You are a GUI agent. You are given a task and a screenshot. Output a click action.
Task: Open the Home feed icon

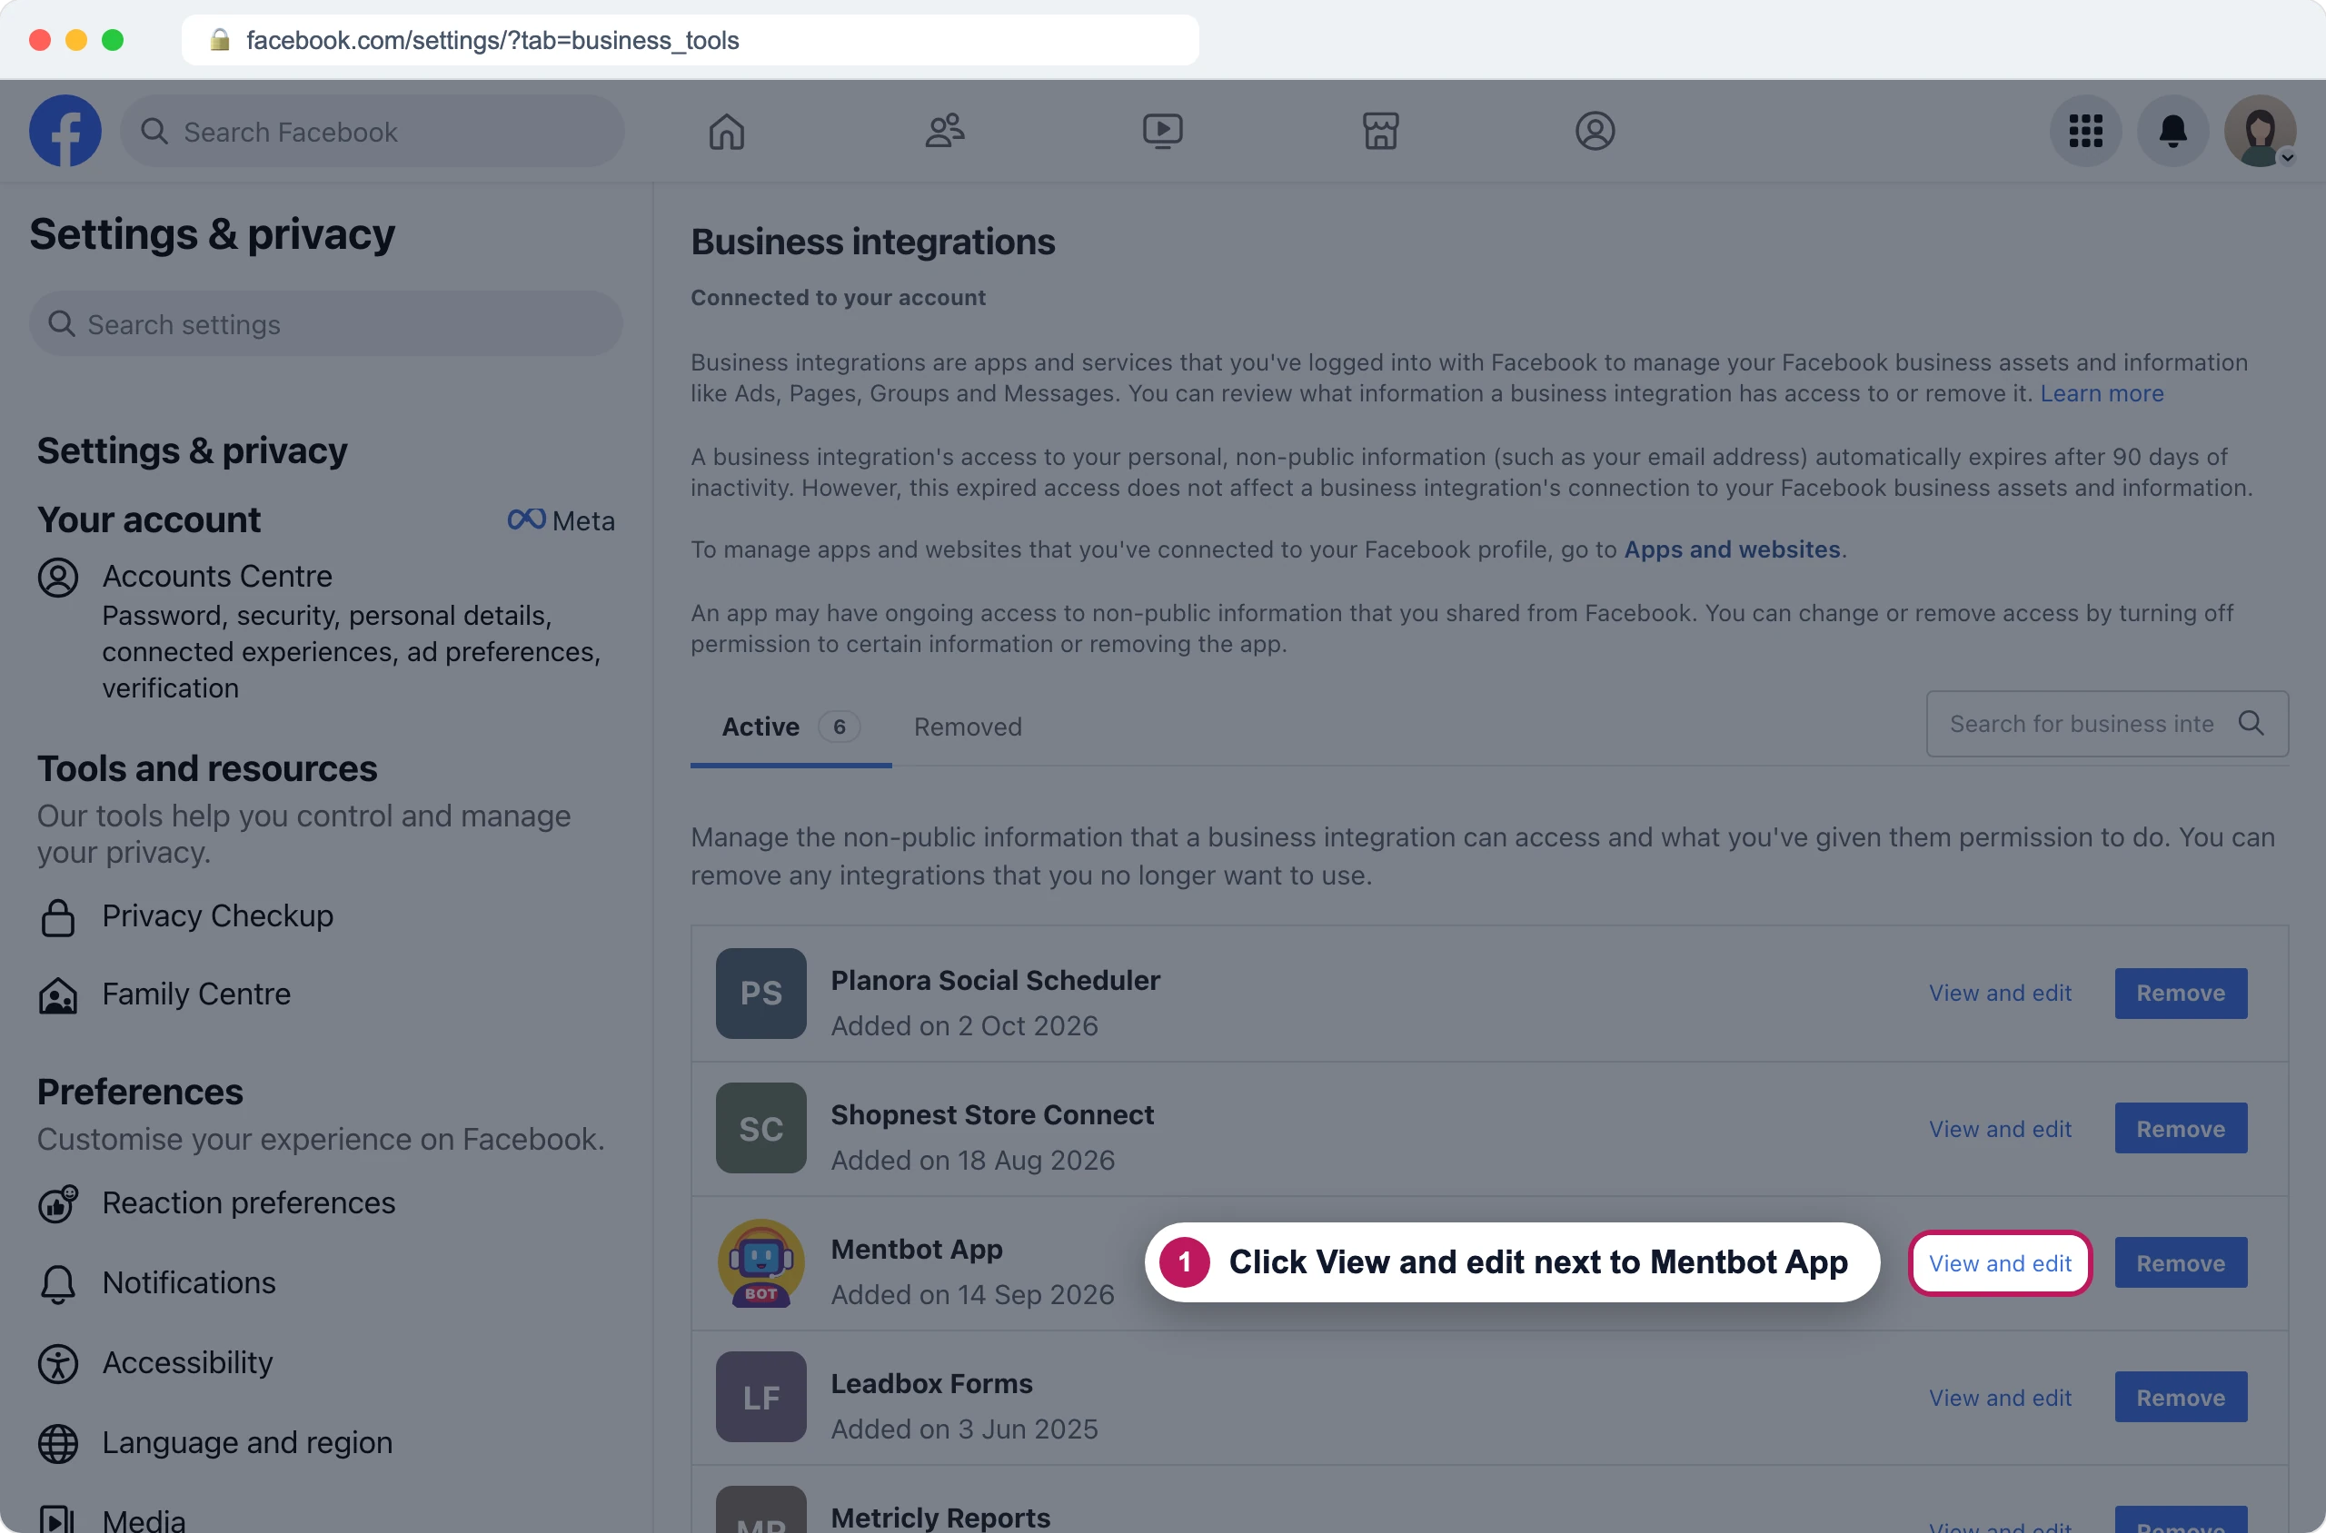[x=727, y=131]
